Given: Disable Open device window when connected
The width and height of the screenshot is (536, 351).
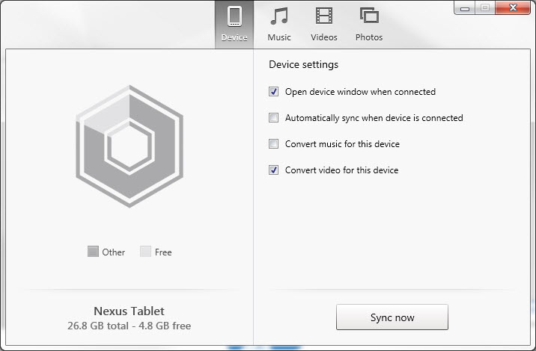Looking at the screenshot, I should (x=274, y=92).
